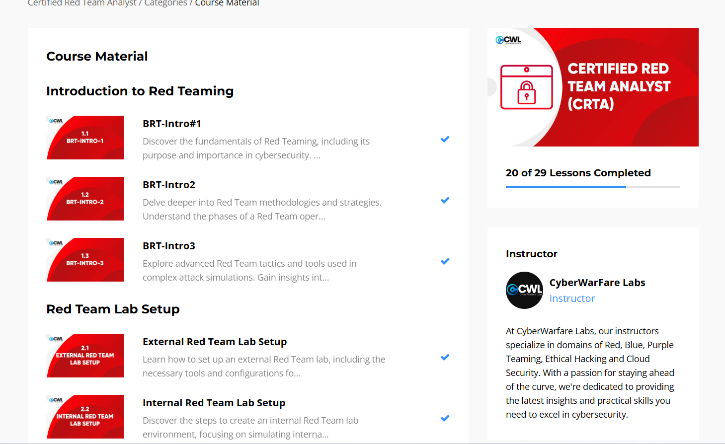
Task: Click Internal Red Team Lab Setup checkmark
Action: [x=445, y=418]
